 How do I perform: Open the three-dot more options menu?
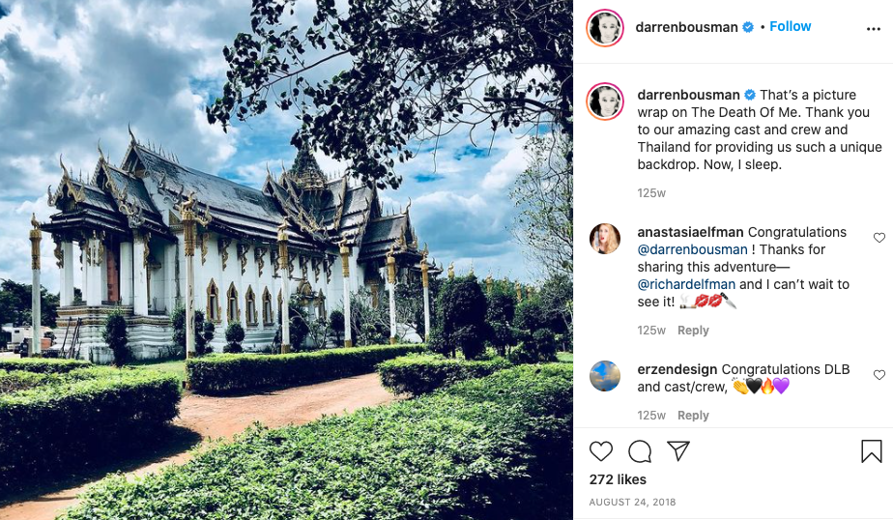tap(873, 29)
